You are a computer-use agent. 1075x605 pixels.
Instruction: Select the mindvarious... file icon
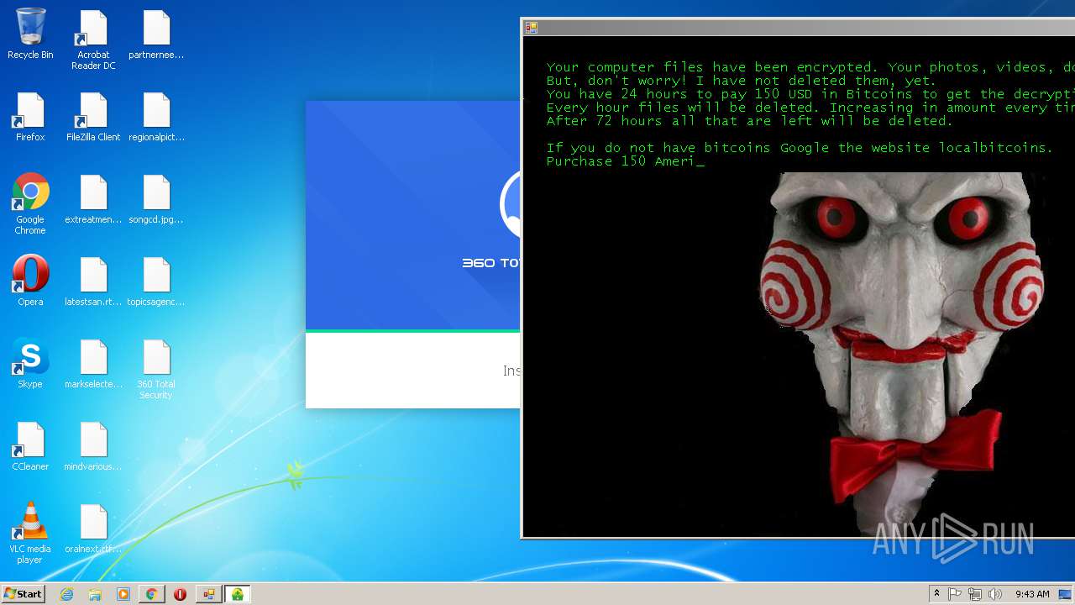pyautogui.click(x=93, y=446)
